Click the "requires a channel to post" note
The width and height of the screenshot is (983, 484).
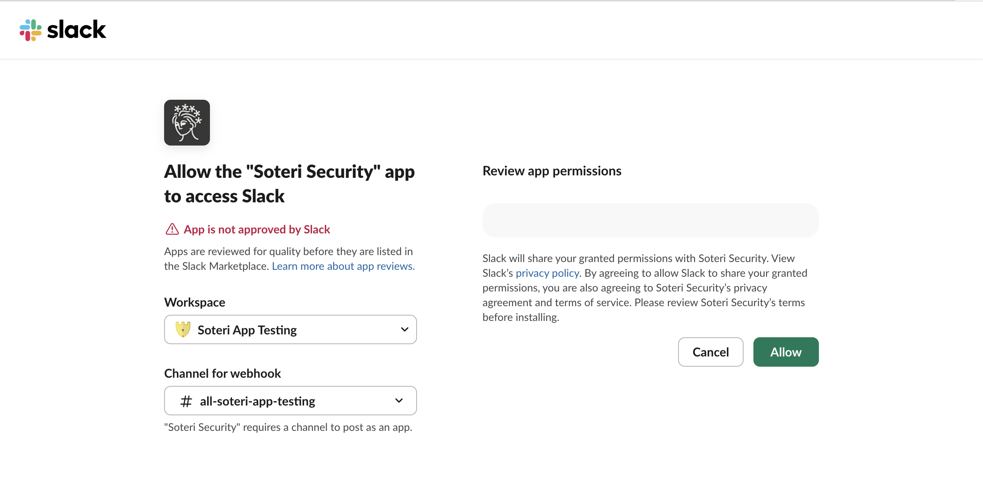pyautogui.click(x=288, y=427)
